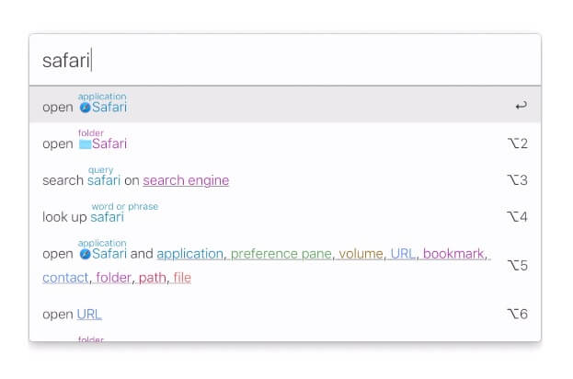Click the blue 'safari' word in 'look up' row
Viewport: 573px width, 379px height.
point(107,217)
